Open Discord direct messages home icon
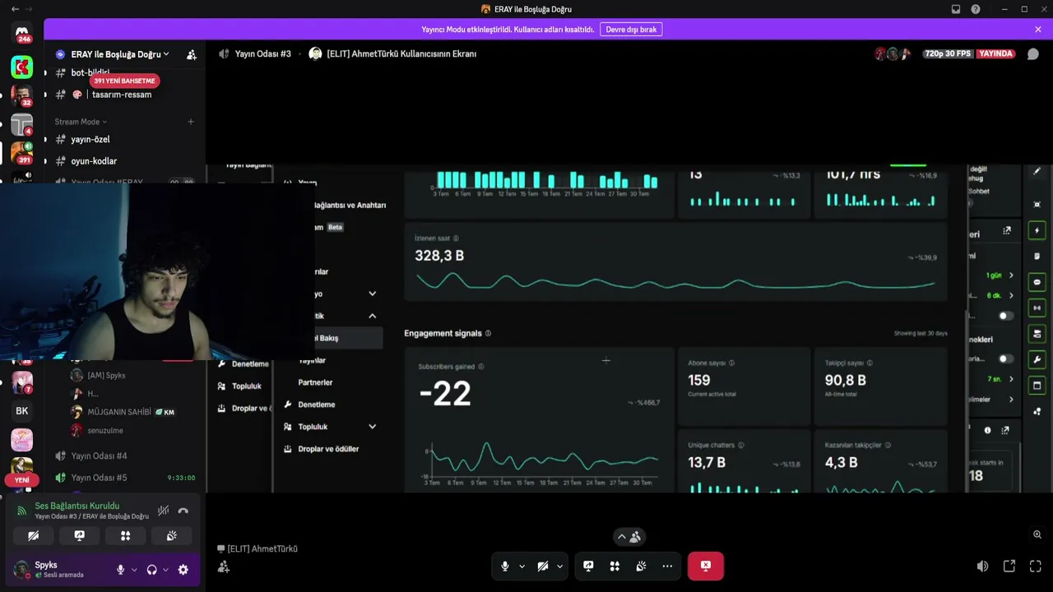Image resolution: width=1053 pixels, height=592 pixels. coord(22,34)
